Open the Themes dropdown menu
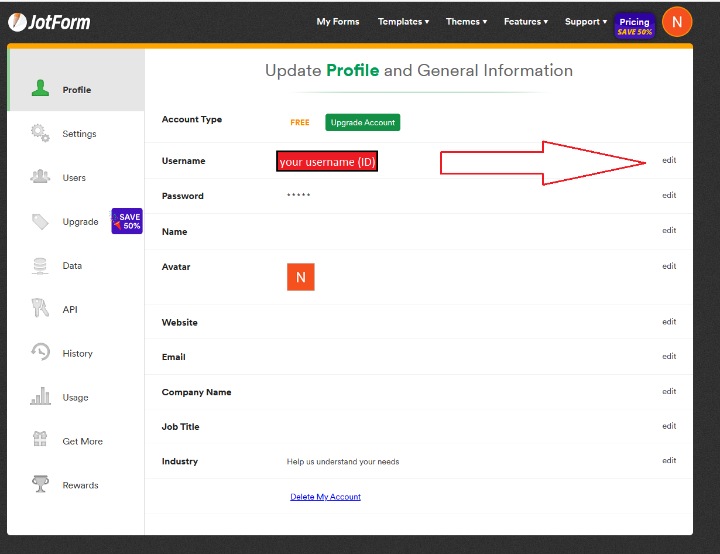Image resolution: width=720 pixels, height=554 pixels. point(466,21)
